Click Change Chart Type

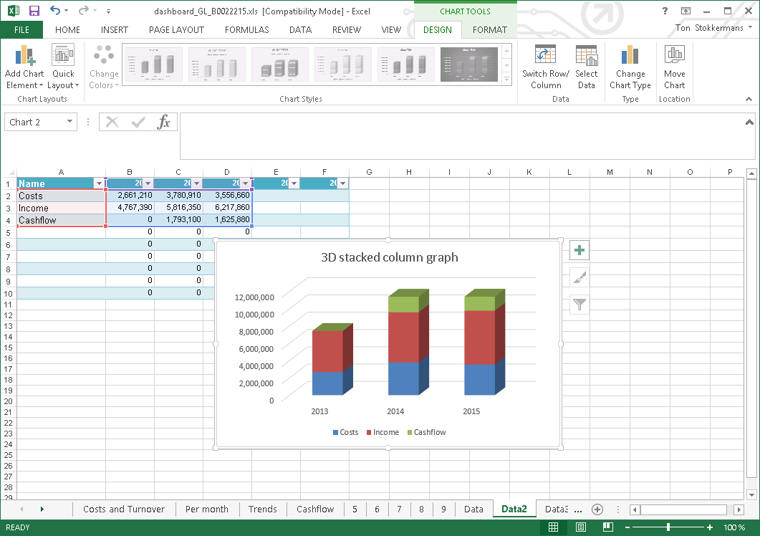(x=630, y=67)
